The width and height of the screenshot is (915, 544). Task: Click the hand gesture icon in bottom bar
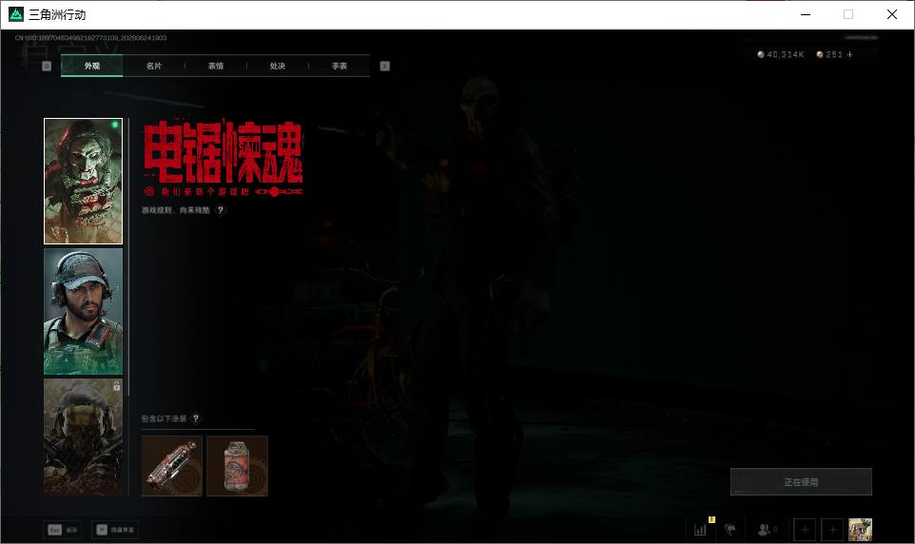[730, 530]
